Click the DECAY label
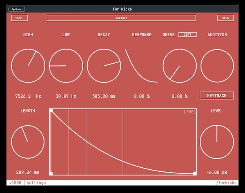Viewport: 245px width, 193px height. pos(104,35)
